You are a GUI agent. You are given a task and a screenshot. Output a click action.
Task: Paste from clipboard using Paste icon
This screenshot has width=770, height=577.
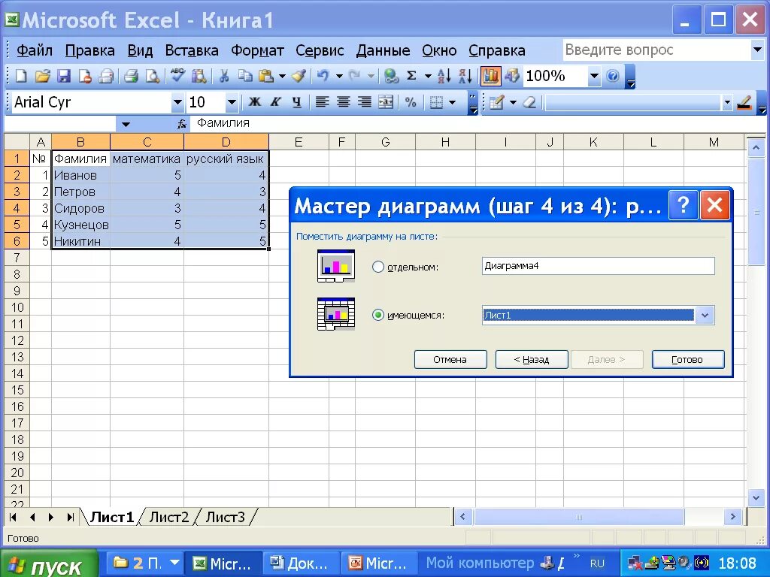266,76
